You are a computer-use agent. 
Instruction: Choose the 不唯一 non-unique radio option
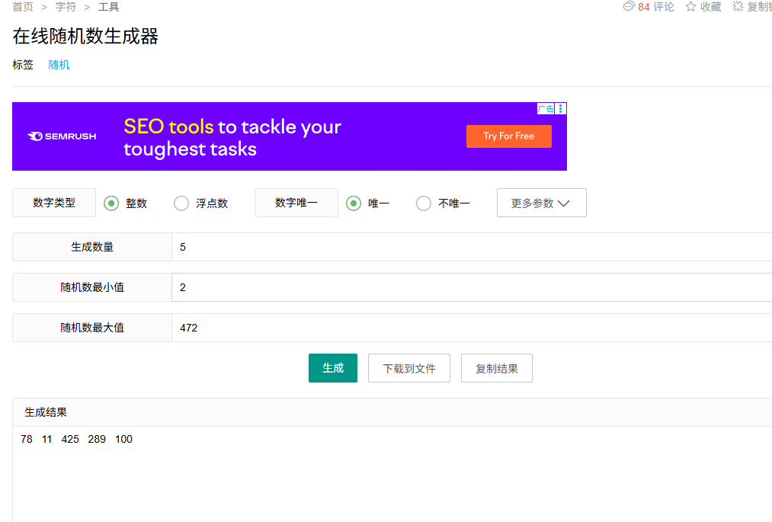(424, 203)
